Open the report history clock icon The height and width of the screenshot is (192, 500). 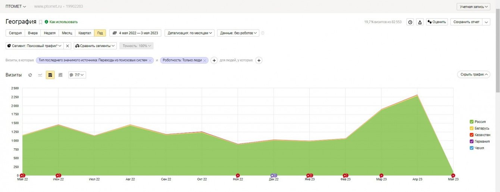410,22
